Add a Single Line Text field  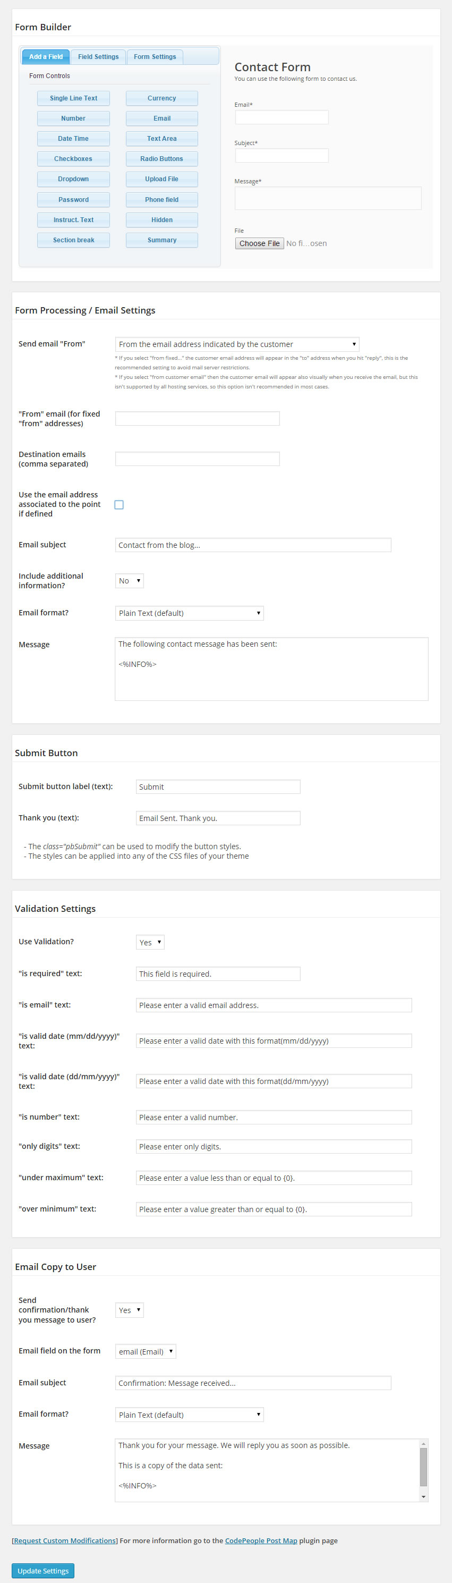[73, 98]
